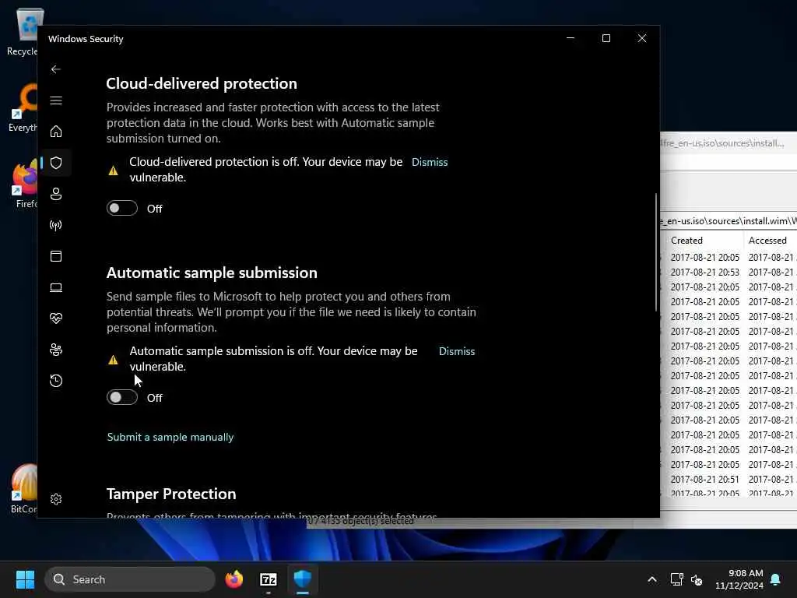Select 2017-08-21 20:51 created entry in 7-Zip
The height and width of the screenshot is (598, 797).
coord(704,479)
